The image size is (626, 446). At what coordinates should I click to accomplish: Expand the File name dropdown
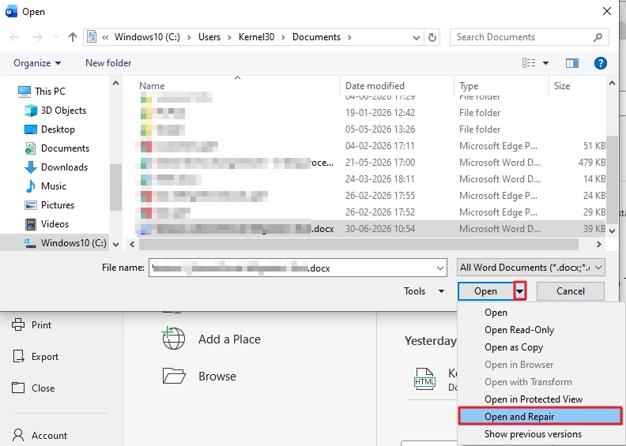tap(440, 268)
